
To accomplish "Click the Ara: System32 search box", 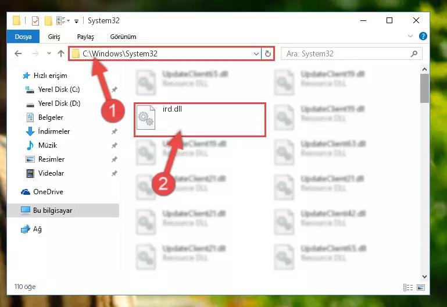I will point(351,53).
